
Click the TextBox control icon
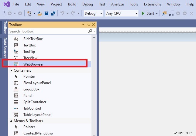pyautogui.click(x=16, y=45)
